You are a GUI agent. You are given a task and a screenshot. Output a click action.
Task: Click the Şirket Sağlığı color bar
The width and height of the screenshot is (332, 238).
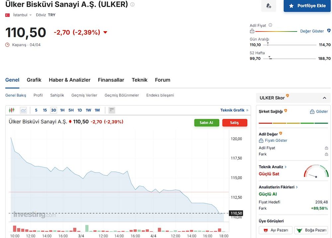[293, 123]
